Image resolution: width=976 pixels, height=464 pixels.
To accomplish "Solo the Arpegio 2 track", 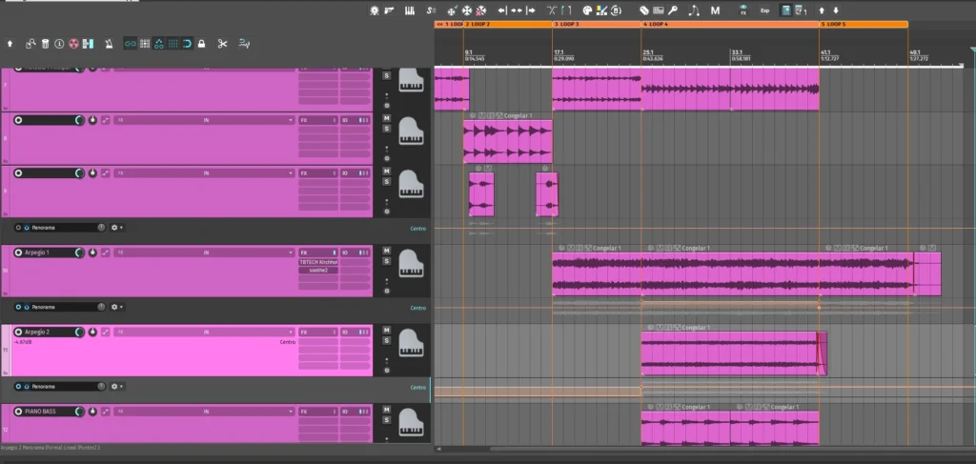I will [387, 339].
